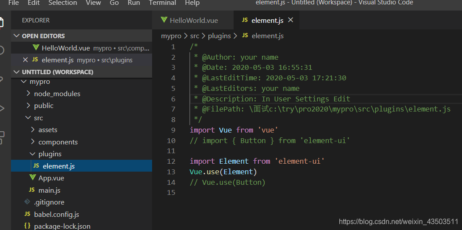
Task: Select the element.js editor tab
Action: (267, 20)
